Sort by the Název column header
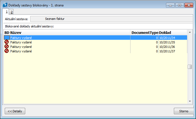This screenshot has height=119, width=196. pos(70,33)
